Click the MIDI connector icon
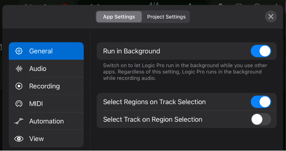The image size is (286, 151). pyautogui.click(x=19, y=104)
